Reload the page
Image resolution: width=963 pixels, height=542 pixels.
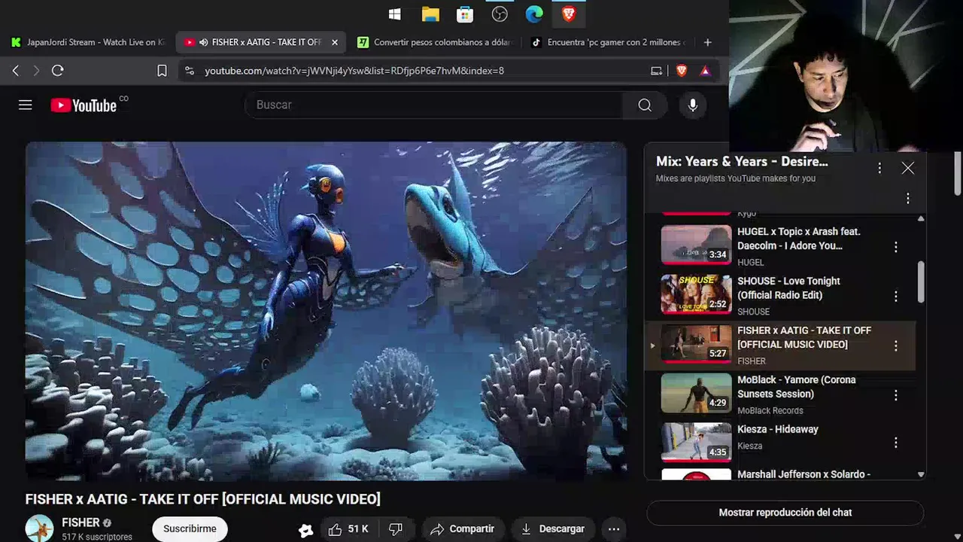pos(57,71)
